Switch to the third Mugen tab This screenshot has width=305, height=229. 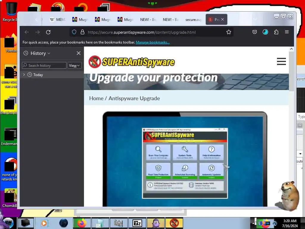pos(125,19)
